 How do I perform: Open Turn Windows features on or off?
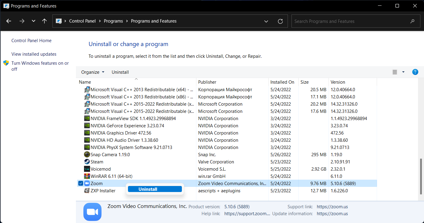coord(40,66)
